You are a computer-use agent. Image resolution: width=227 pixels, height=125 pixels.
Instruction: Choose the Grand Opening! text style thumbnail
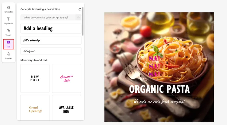coord(35,108)
